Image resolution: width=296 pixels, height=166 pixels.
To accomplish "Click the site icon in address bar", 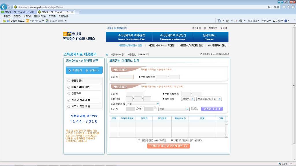I will click(15, 7).
